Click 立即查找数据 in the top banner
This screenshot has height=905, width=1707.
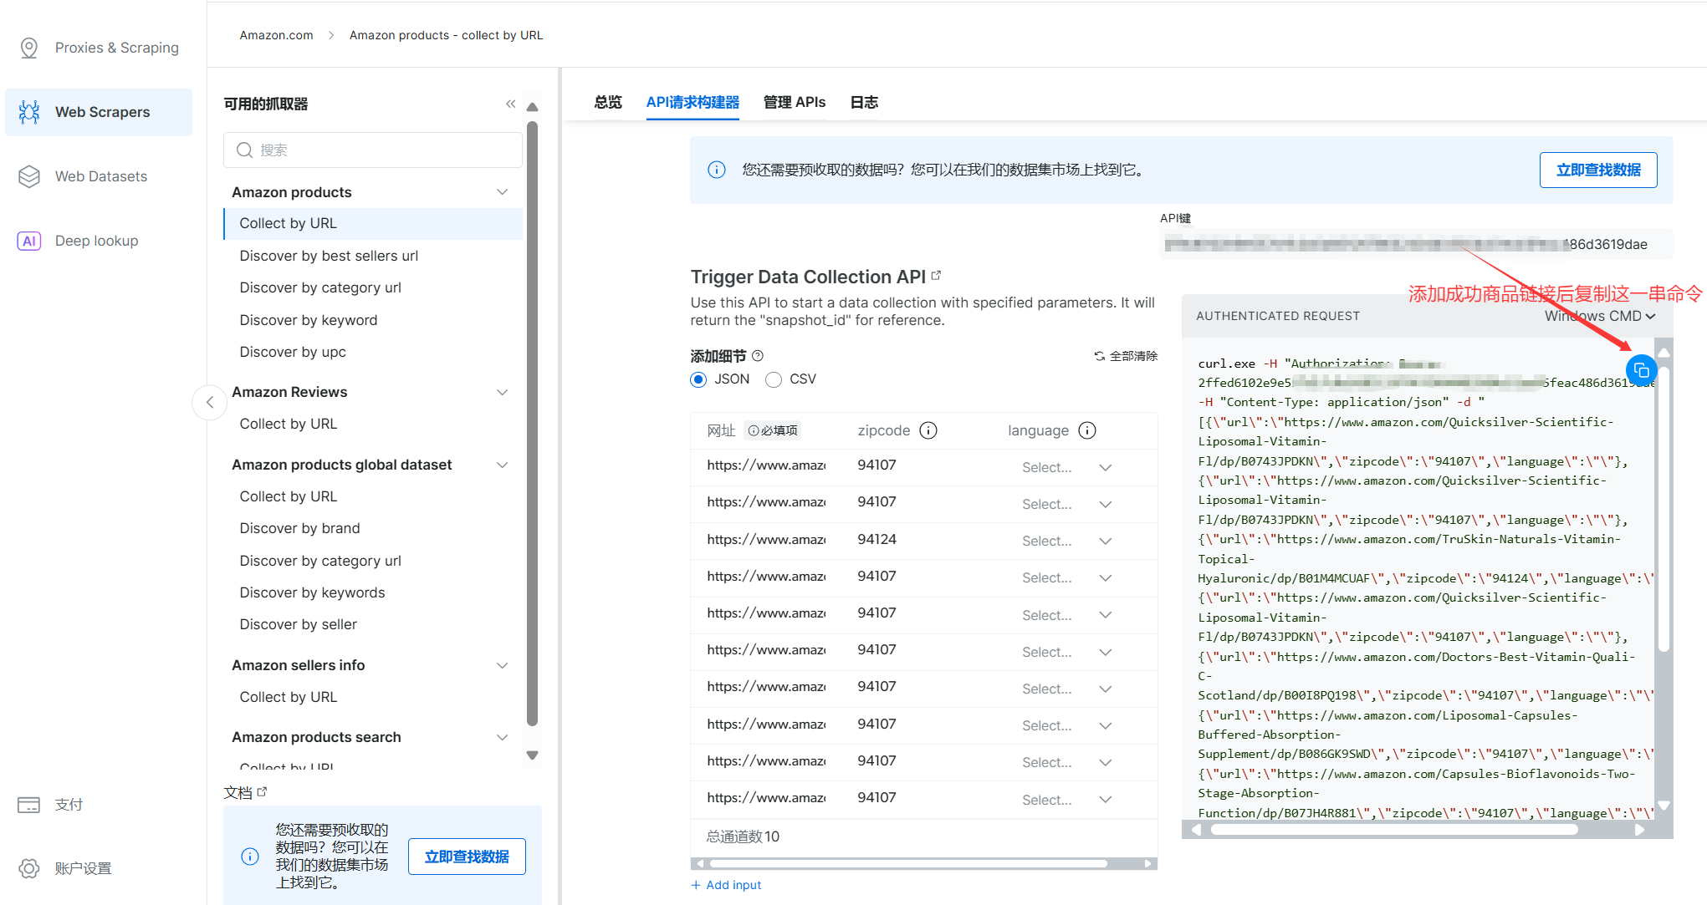tap(1598, 170)
